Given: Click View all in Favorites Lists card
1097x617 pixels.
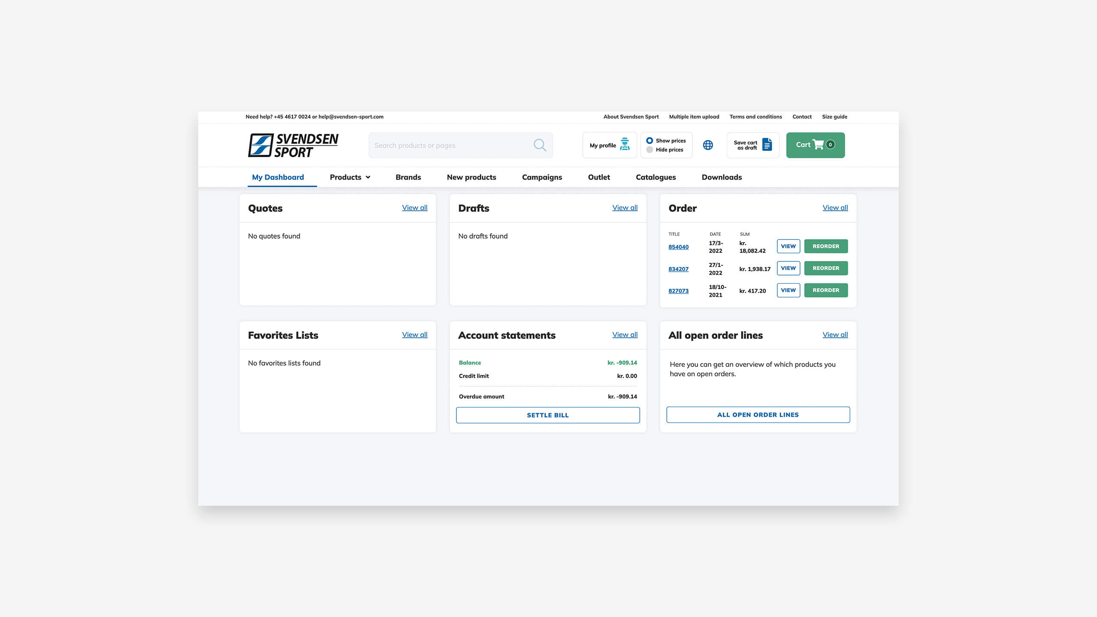Looking at the screenshot, I should click(x=415, y=335).
